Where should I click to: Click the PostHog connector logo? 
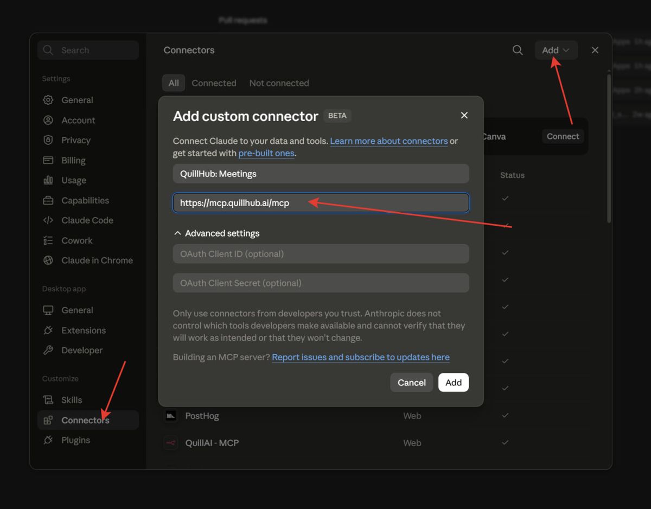click(x=171, y=416)
